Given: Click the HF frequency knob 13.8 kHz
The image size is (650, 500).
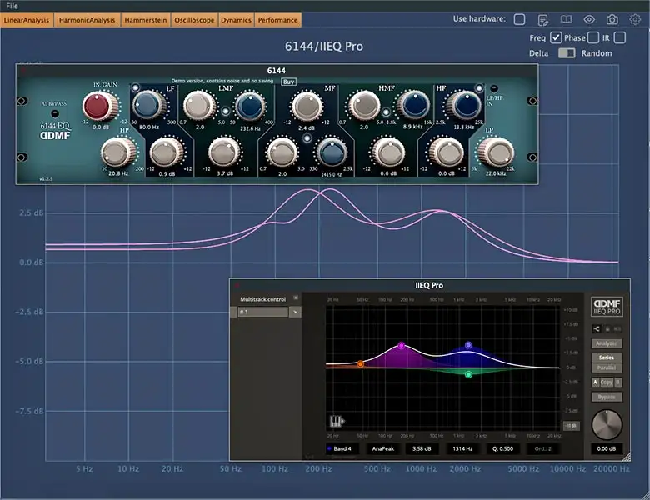Looking at the screenshot, I should (x=465, y=105).
